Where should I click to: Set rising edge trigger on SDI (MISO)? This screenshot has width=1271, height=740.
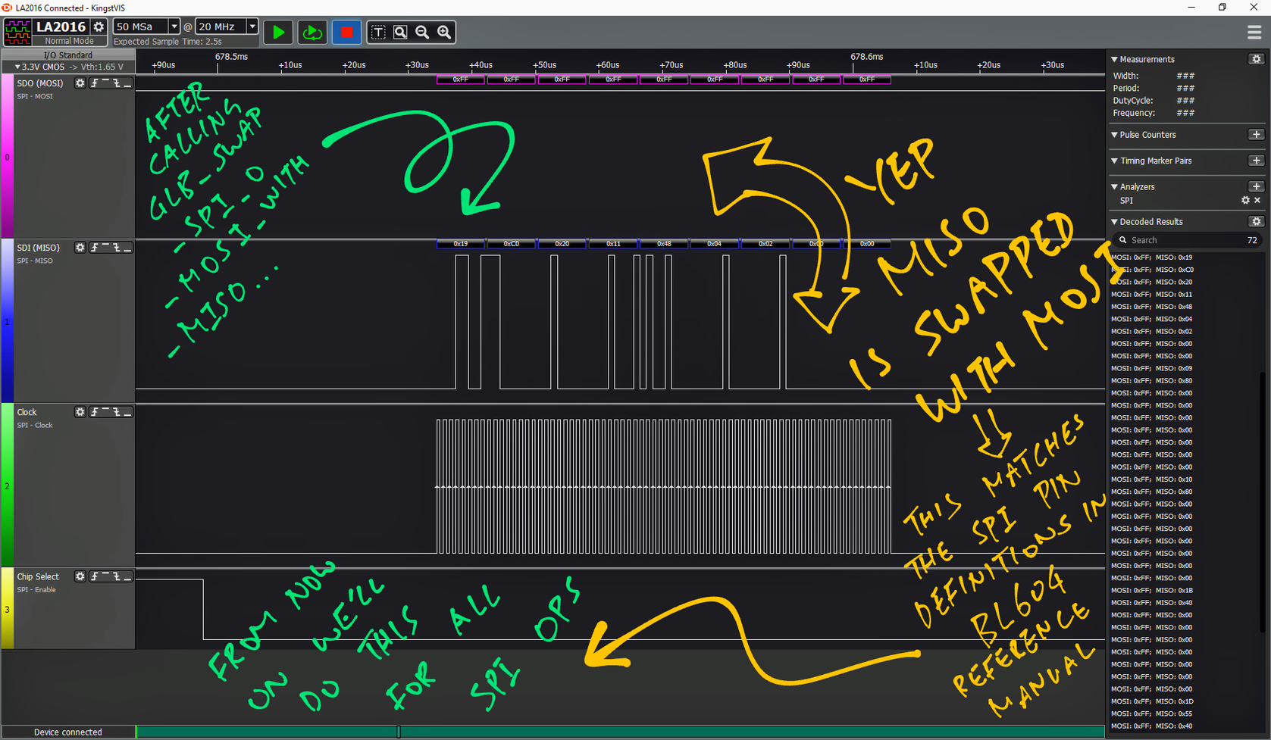pyautogui.click(x=95, y=248)
